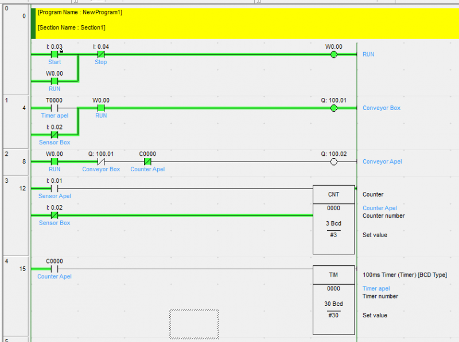Select the I: 0.01 Sensor Apel contact

pyautogui.click(x=55, y=188)
